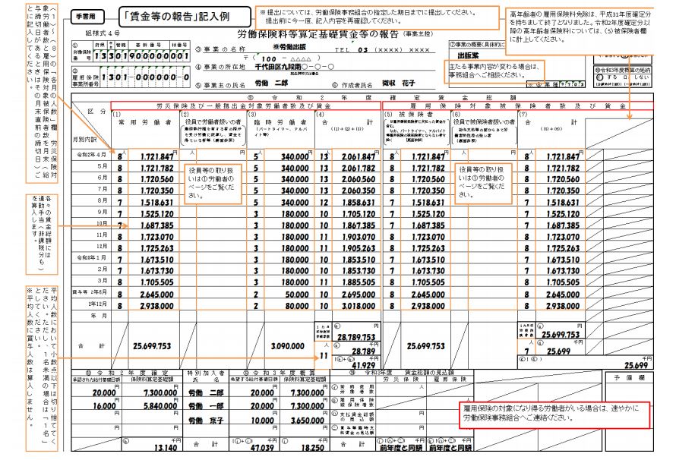
Task: Click the header 労災保険及び一般拠出金対象労働者数及び賃金
Action: 244,106
